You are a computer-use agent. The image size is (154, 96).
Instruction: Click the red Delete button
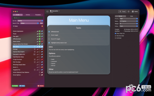pyautogui.click(x=41, y=86)
